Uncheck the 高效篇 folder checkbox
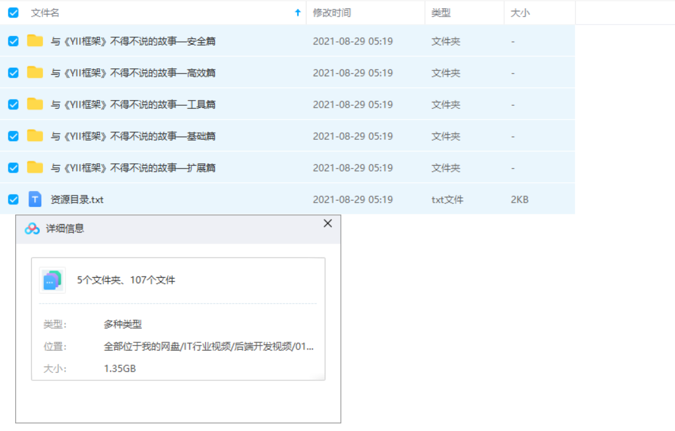 (x=13, y=73)
